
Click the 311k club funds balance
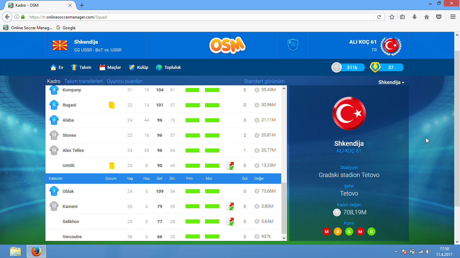349,68
